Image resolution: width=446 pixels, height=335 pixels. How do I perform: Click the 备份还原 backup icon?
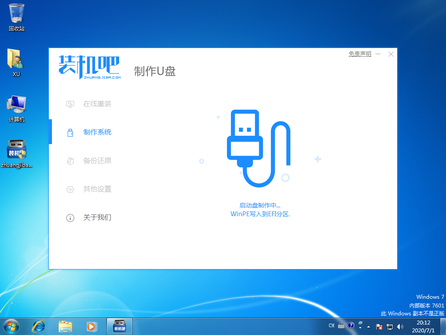point(70,161)
